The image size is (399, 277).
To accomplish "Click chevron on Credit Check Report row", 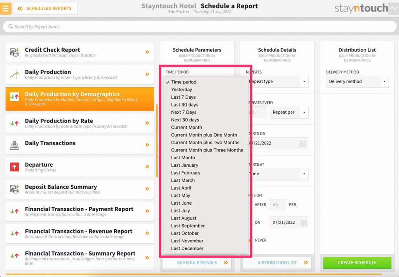I will [x=147, y=52].
